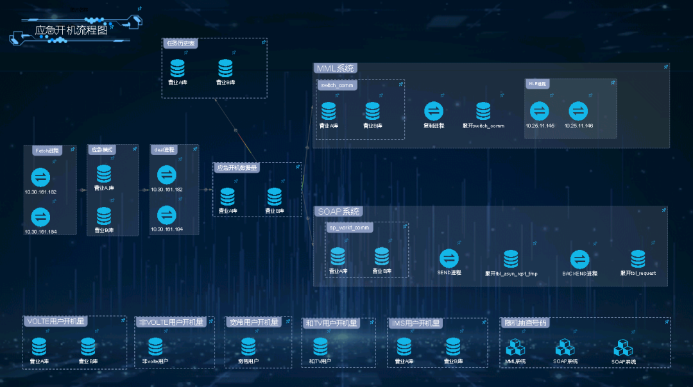Click 营业B库 database in 应急开机数据量 group

pyautogui.click(x=275, y=197)
